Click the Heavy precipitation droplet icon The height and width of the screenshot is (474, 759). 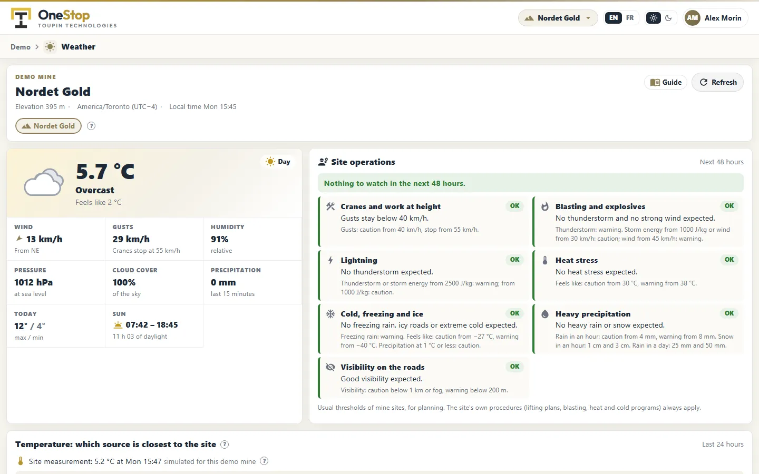pyautogui.click(x=545, y=314)
